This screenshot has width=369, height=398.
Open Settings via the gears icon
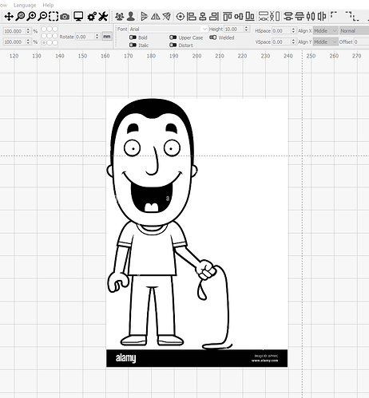pos(92,17)
